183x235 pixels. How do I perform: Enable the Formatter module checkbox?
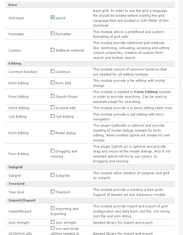[52, 34]
